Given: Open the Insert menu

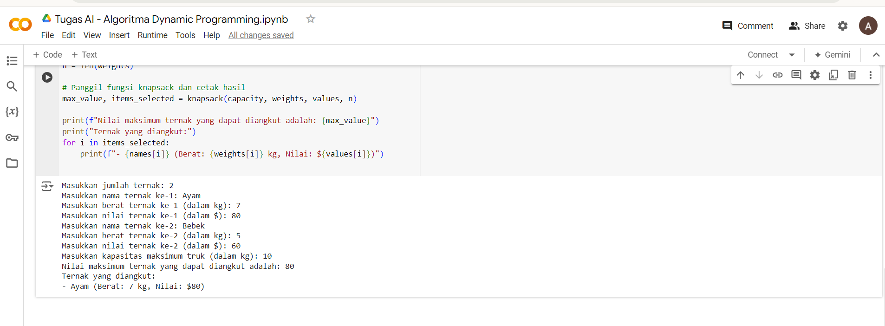Looking at the screenshot, I should [x=119, y=35].
